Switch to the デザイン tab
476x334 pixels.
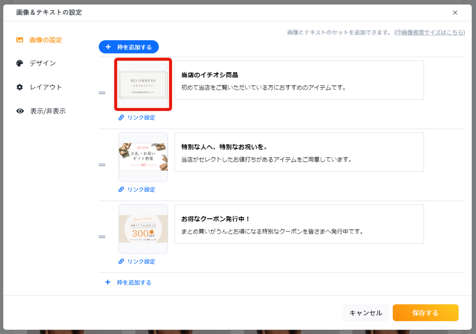point(36,63)
